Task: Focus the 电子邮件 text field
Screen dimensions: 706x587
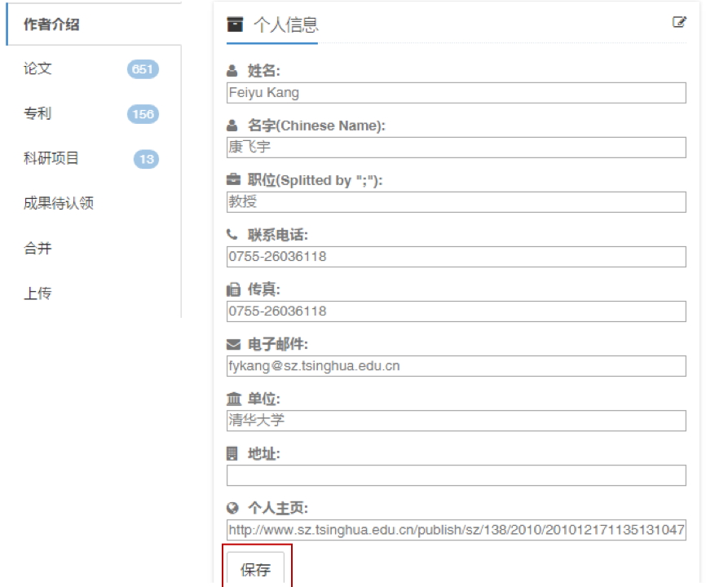Action: [456, 366]
